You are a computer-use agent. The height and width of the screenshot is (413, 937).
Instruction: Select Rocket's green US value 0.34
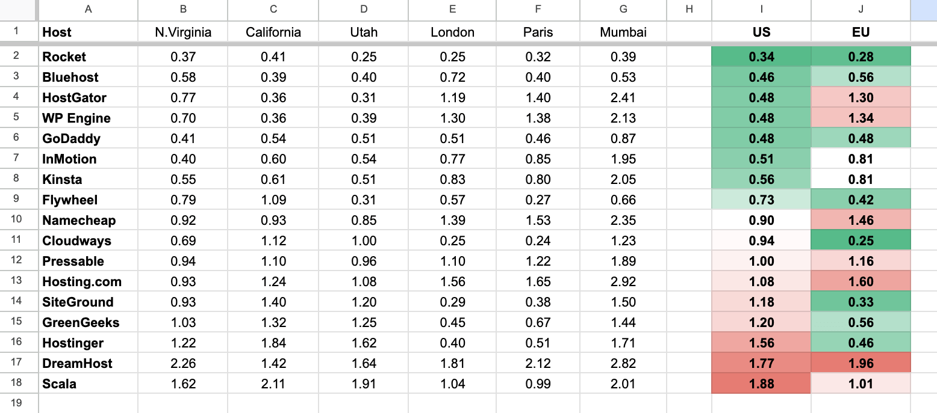click(761, 57)
